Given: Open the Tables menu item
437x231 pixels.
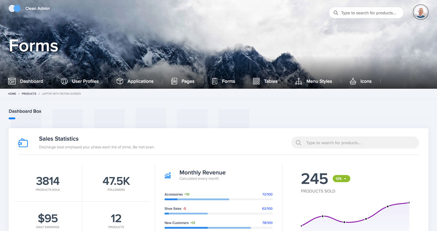Looking at the screenshot, I should pos(271,81).
